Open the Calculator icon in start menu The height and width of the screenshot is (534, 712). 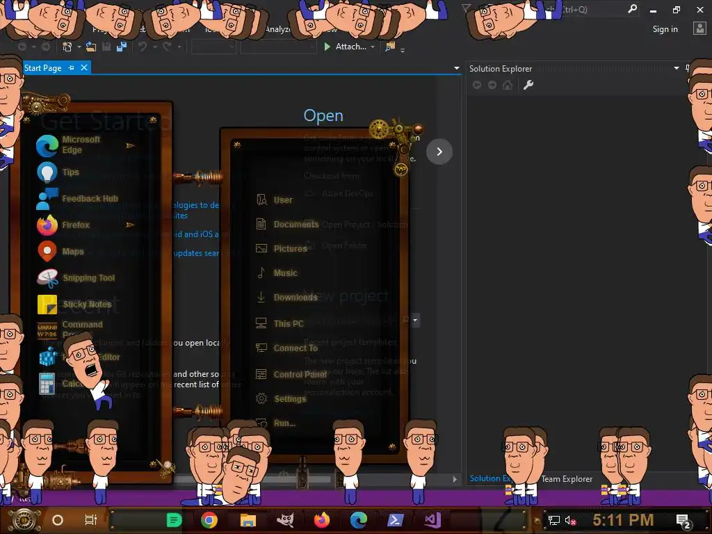coord(47,384)
